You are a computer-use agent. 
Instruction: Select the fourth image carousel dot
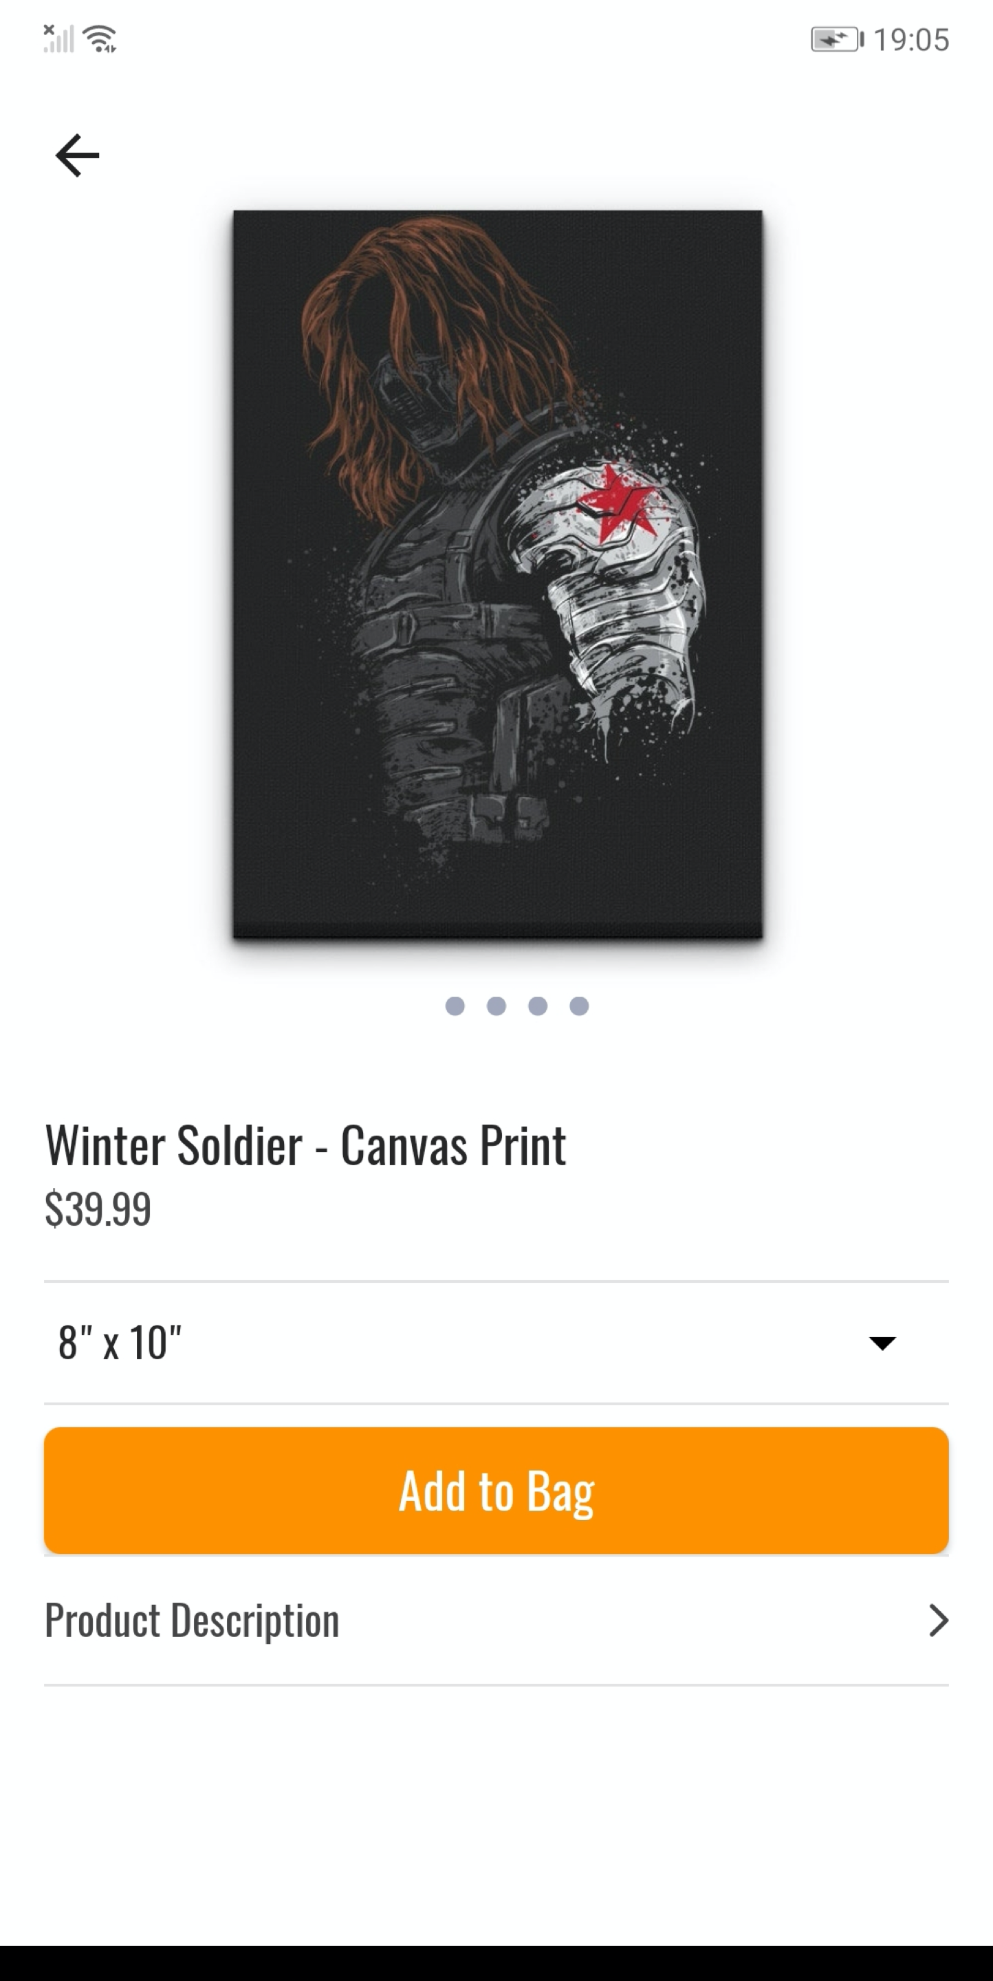point(580,1006)
